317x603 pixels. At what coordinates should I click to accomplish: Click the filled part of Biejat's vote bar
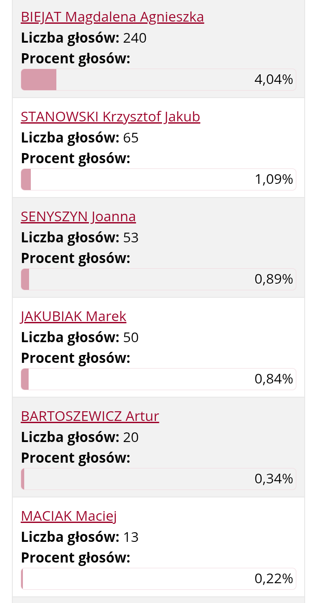click(39, 80)
